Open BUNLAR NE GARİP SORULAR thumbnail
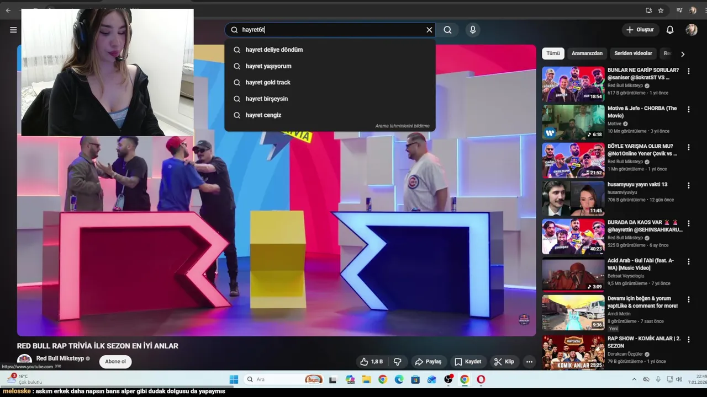The height and width of the screenshot is (397, 707). pos(573,84)
